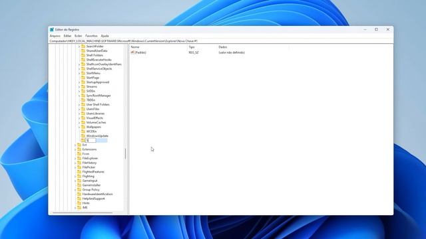Click the ShellExecuteHooks folder icon
Image resolution: width=426 pixels, height=239 pixels.
[x=83, y=60]
